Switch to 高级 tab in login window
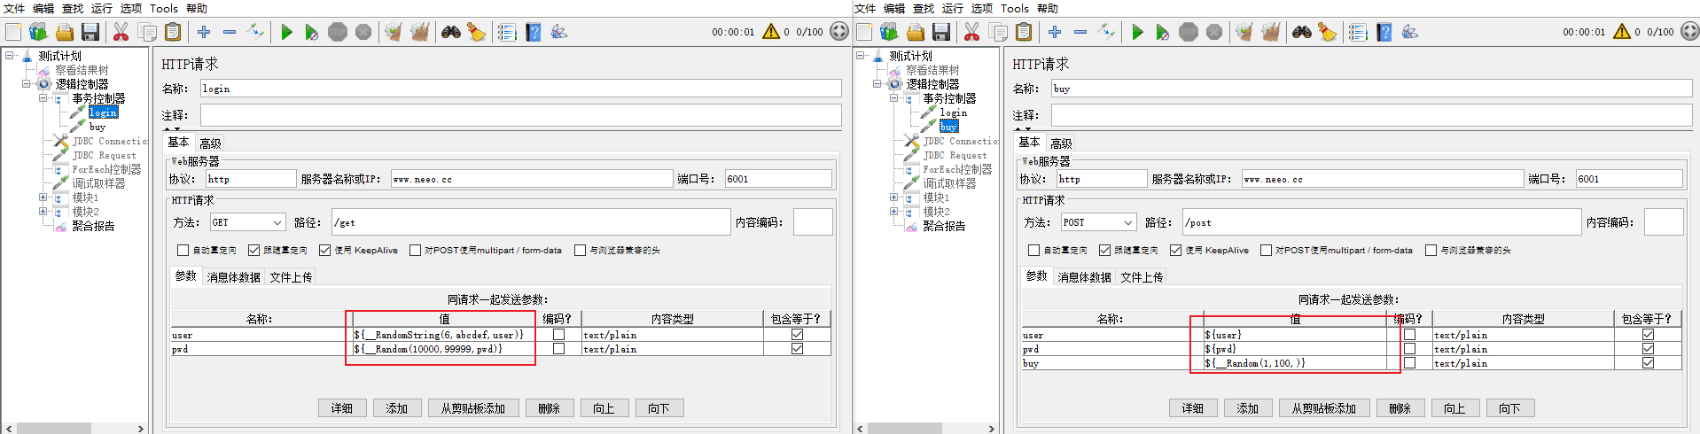Viewport: 1700px width, 434px height. click(210, 143)
